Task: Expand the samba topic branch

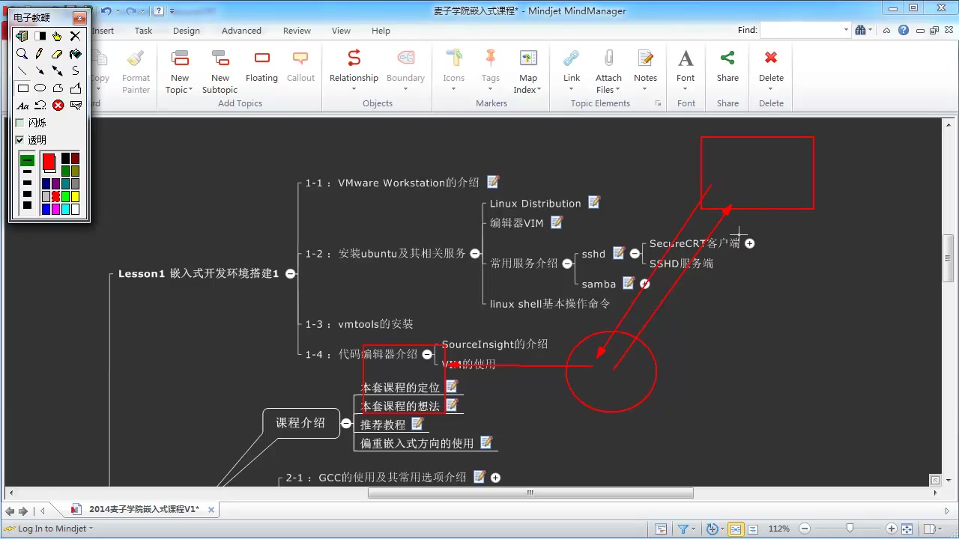Action: pyautogui.click(x=644, y=284)
